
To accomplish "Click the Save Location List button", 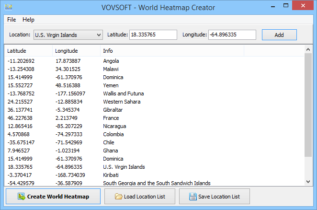I will tap(215, 197).
